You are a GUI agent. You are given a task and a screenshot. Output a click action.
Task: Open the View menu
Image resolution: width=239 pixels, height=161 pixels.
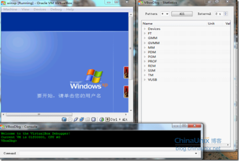[x=25, y=9]
